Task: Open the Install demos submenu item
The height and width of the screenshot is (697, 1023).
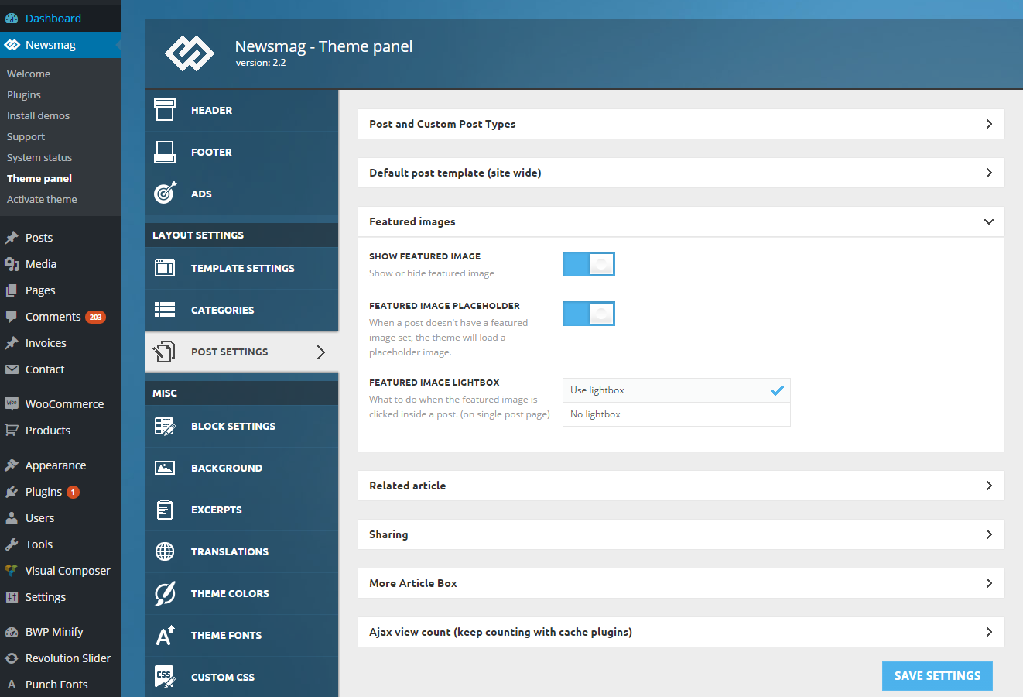Action: coord(38,115)
